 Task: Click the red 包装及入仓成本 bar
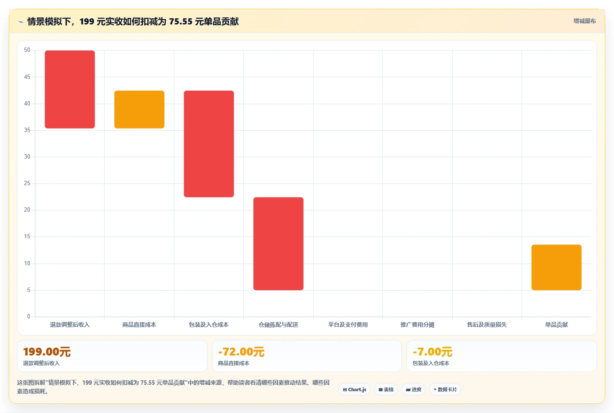(209, 144)
